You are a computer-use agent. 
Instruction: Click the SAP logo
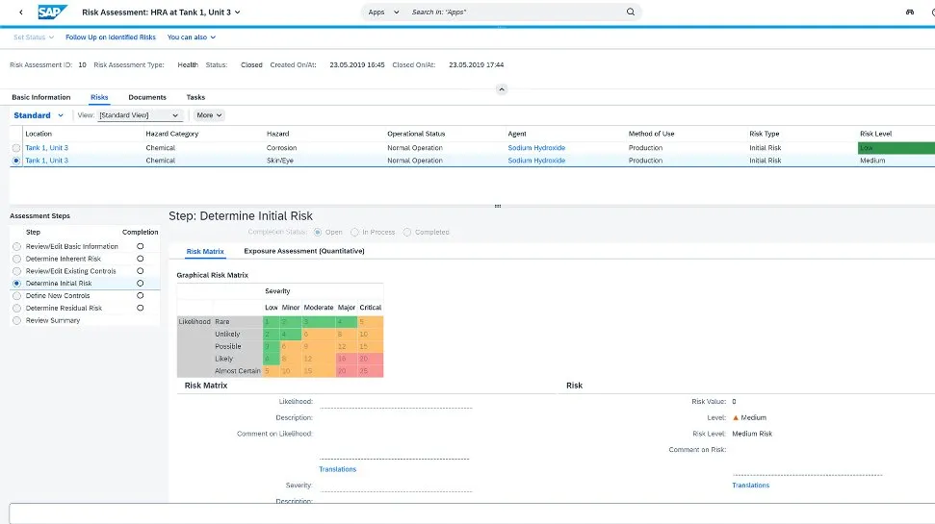tap(51, 12)
